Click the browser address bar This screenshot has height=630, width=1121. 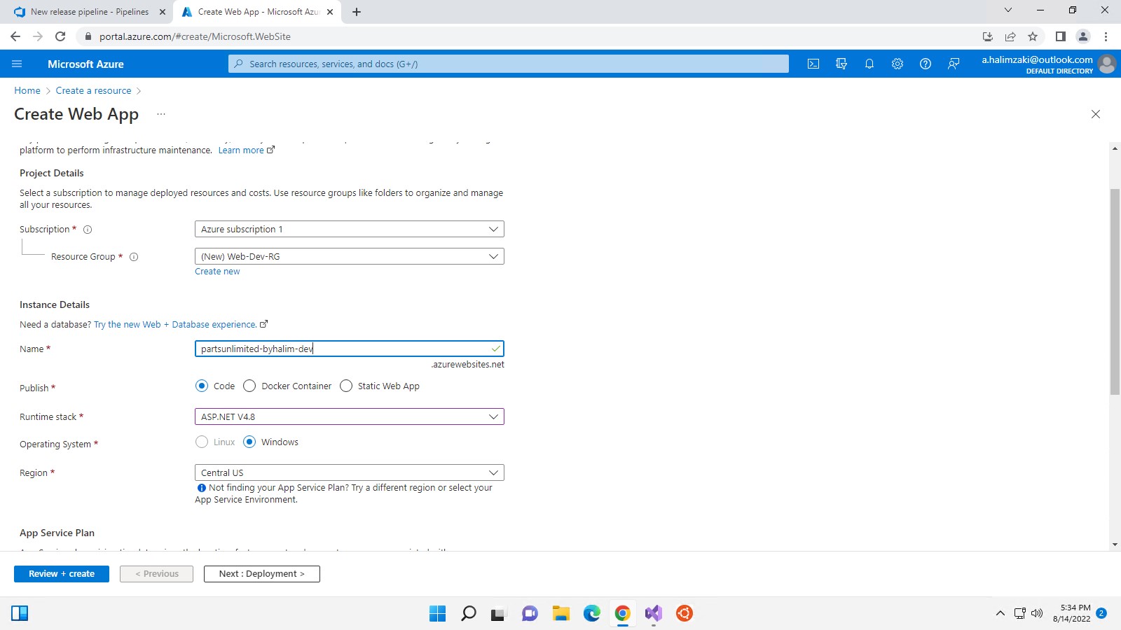point(525,36)
